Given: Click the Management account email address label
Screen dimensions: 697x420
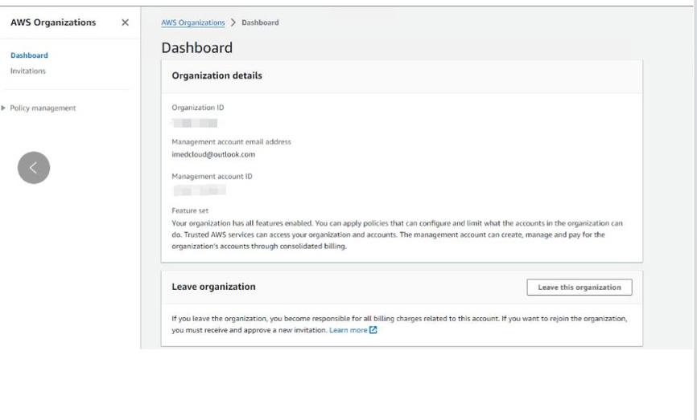Looking at the screenshot, I should [232, 142].
